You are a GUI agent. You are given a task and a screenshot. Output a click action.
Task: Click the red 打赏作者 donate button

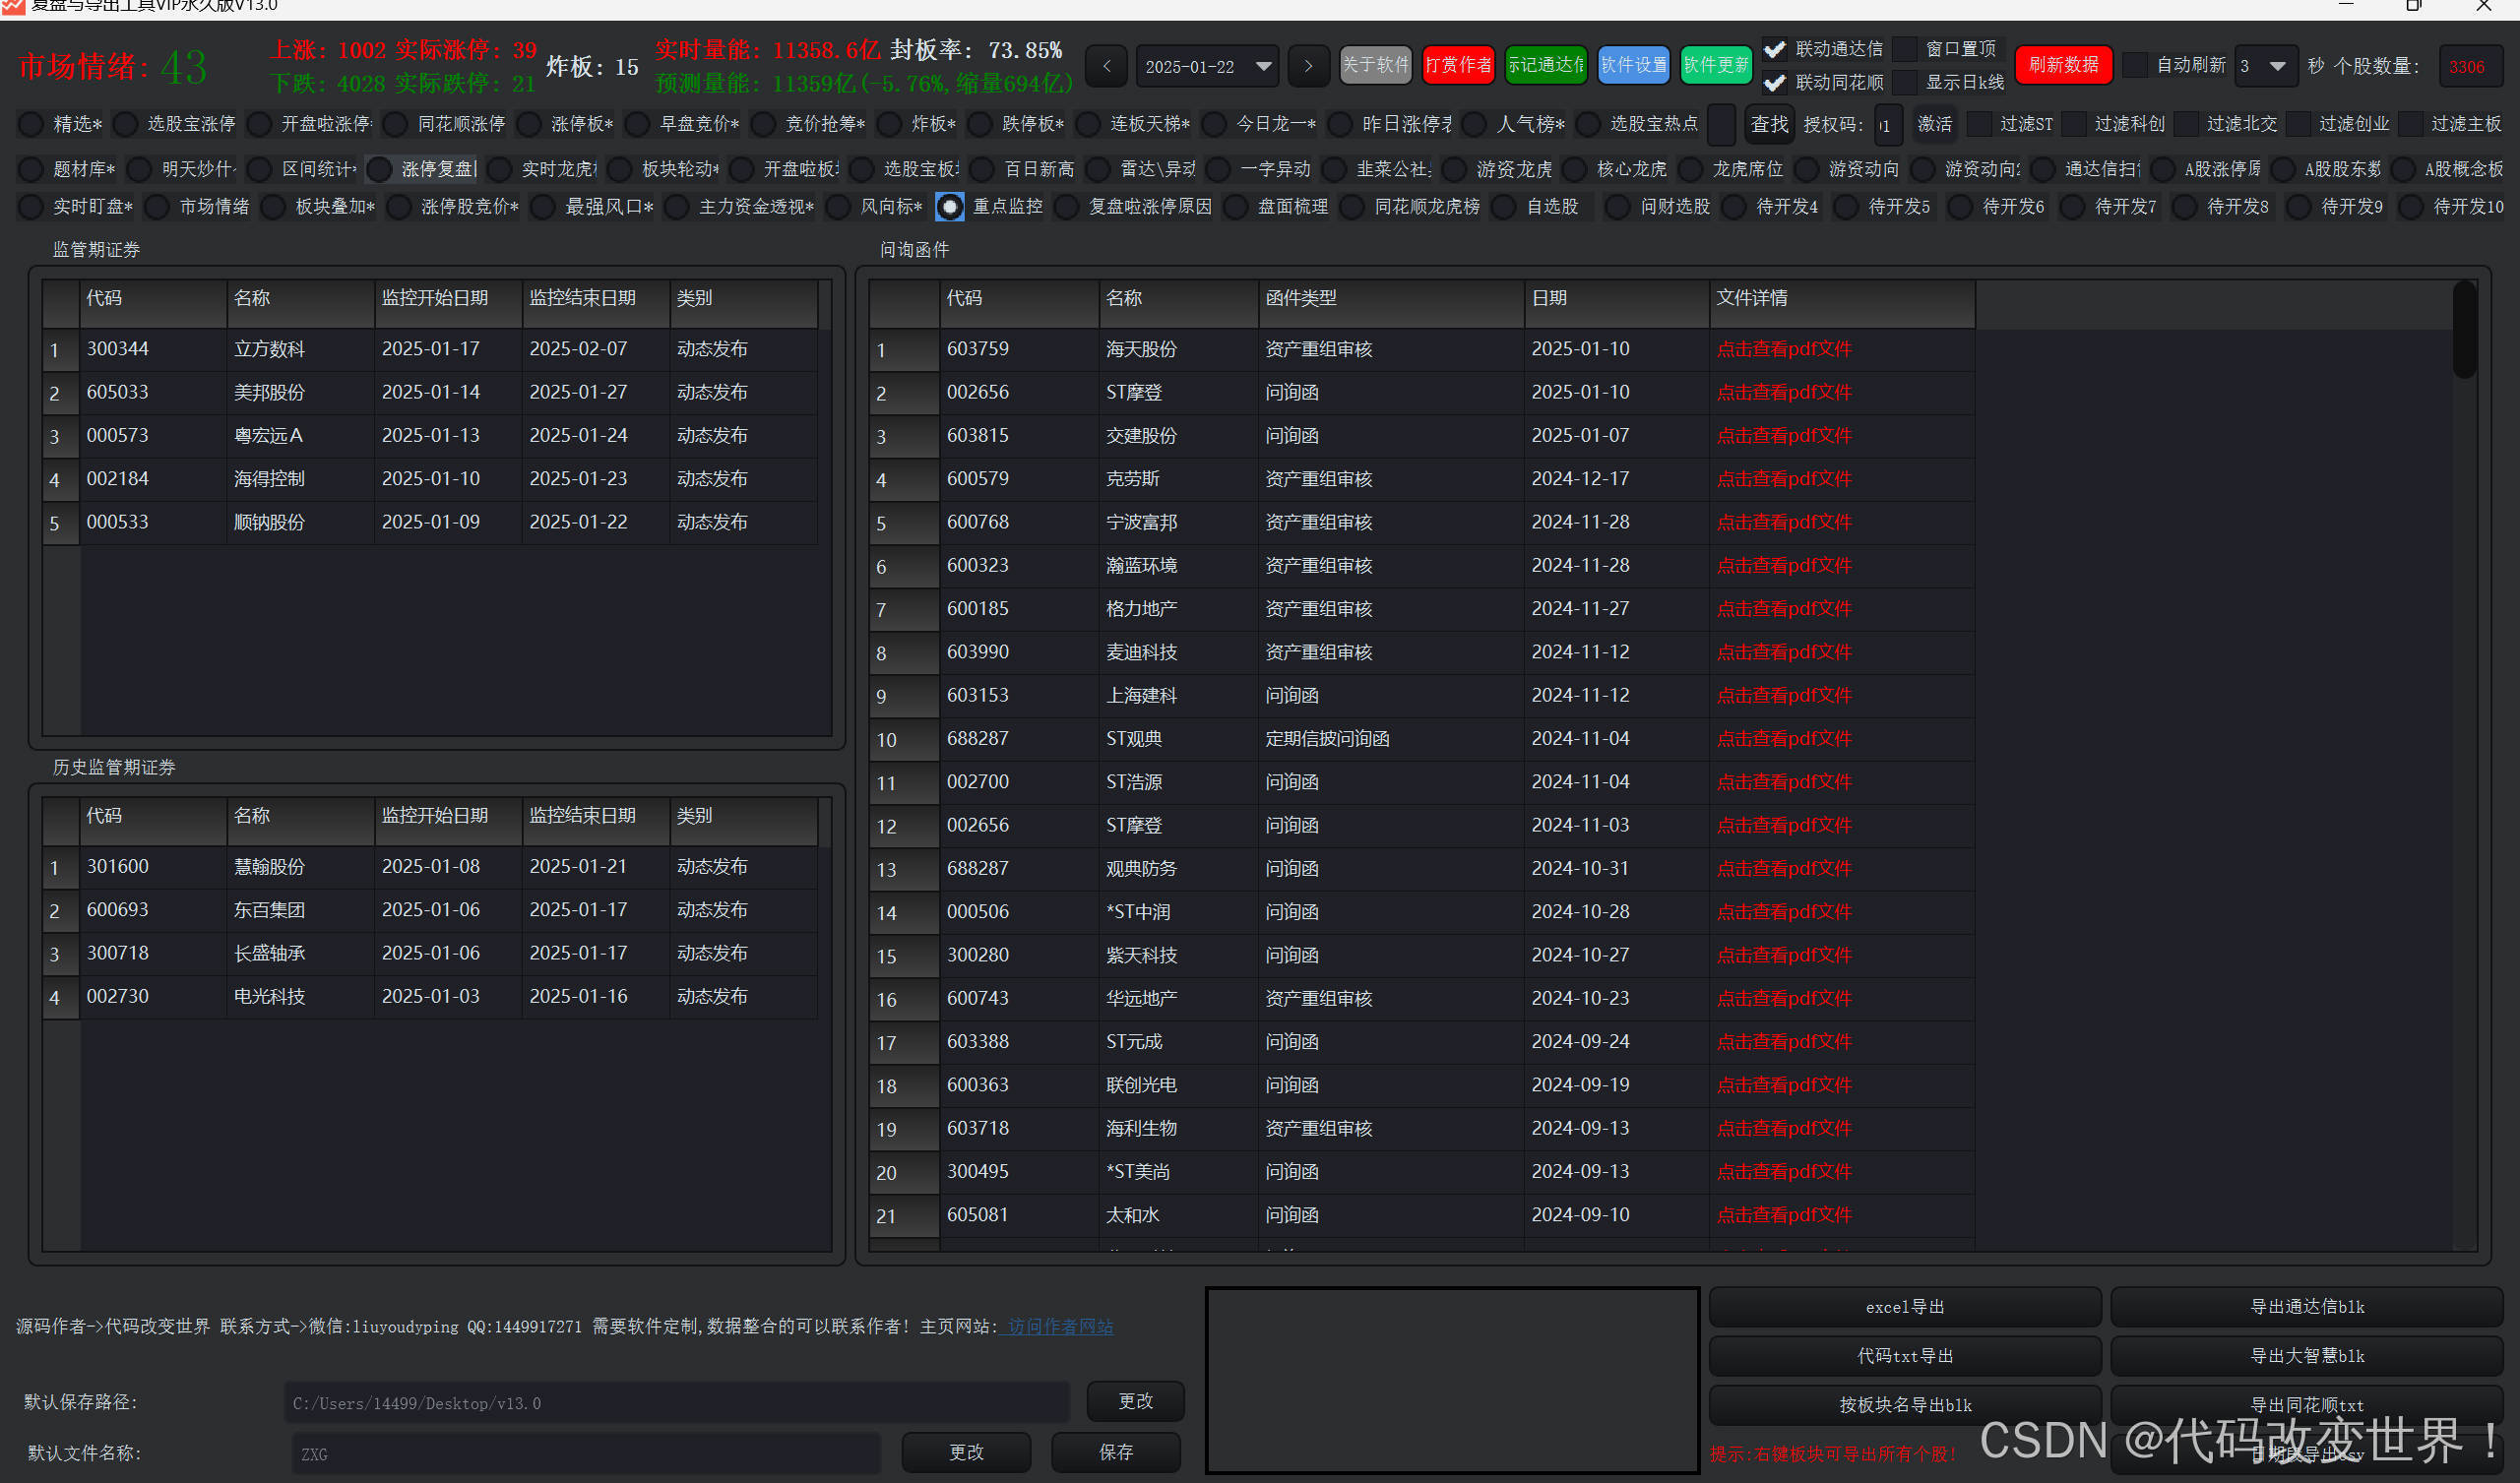(x=1458, y=65)
